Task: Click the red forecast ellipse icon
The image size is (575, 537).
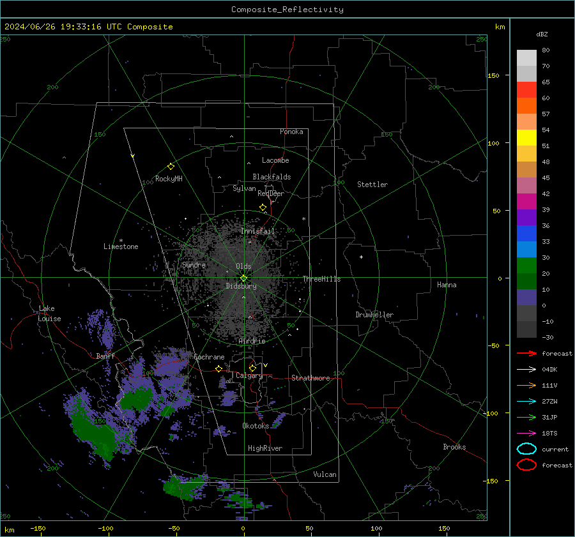Action: pos(526,465)
